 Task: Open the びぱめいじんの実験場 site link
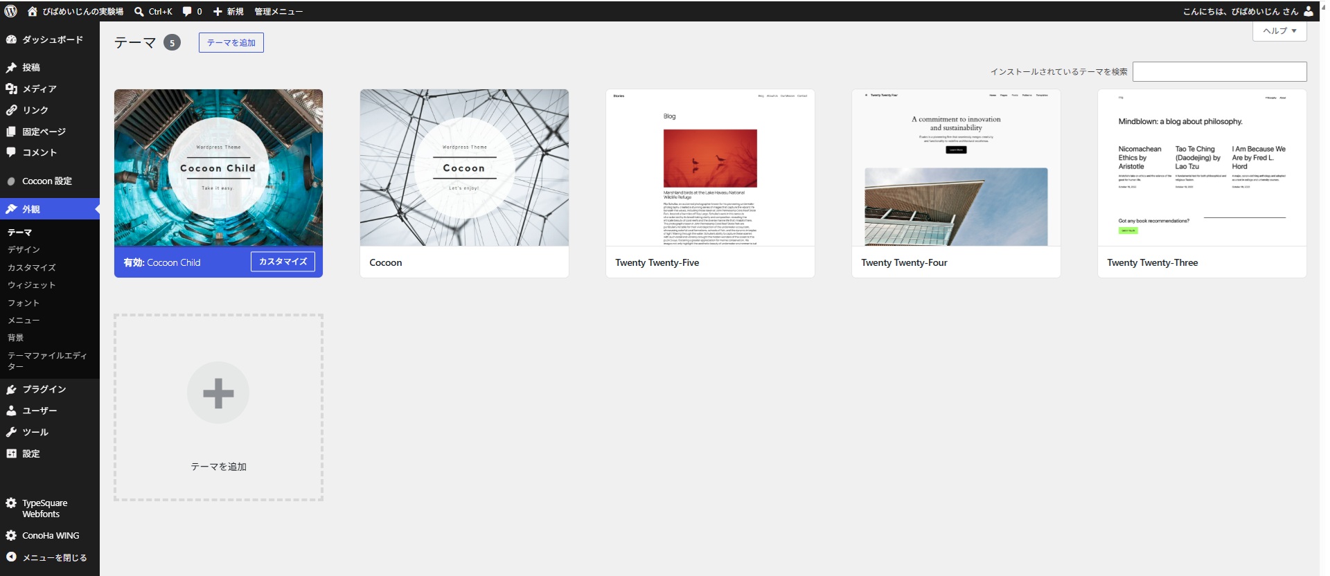click(83, 12)
